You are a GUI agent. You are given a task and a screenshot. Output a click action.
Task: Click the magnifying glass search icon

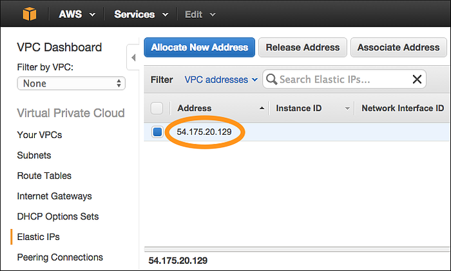272,79
